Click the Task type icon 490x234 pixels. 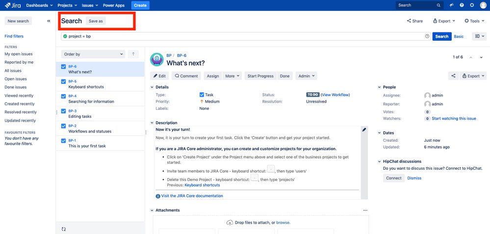[202, 95]
